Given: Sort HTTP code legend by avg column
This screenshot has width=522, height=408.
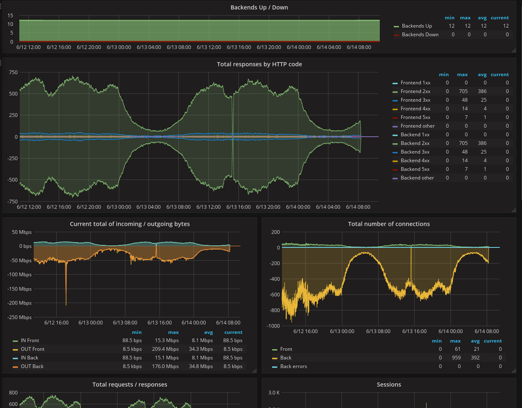Looking at the screenshot, I should 482,75.
